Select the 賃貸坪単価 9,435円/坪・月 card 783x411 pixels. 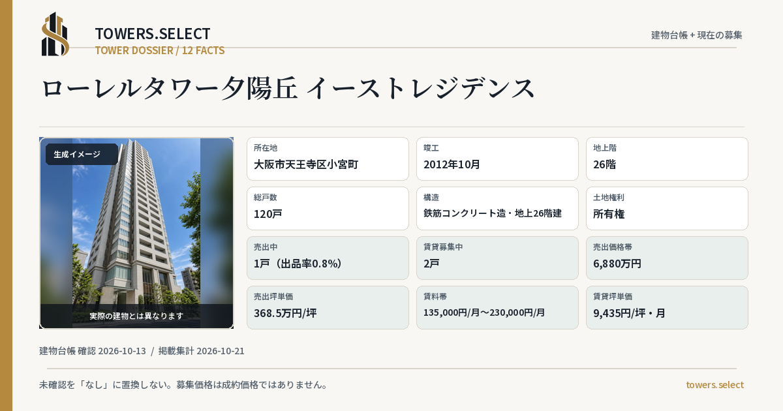[667, 307]
